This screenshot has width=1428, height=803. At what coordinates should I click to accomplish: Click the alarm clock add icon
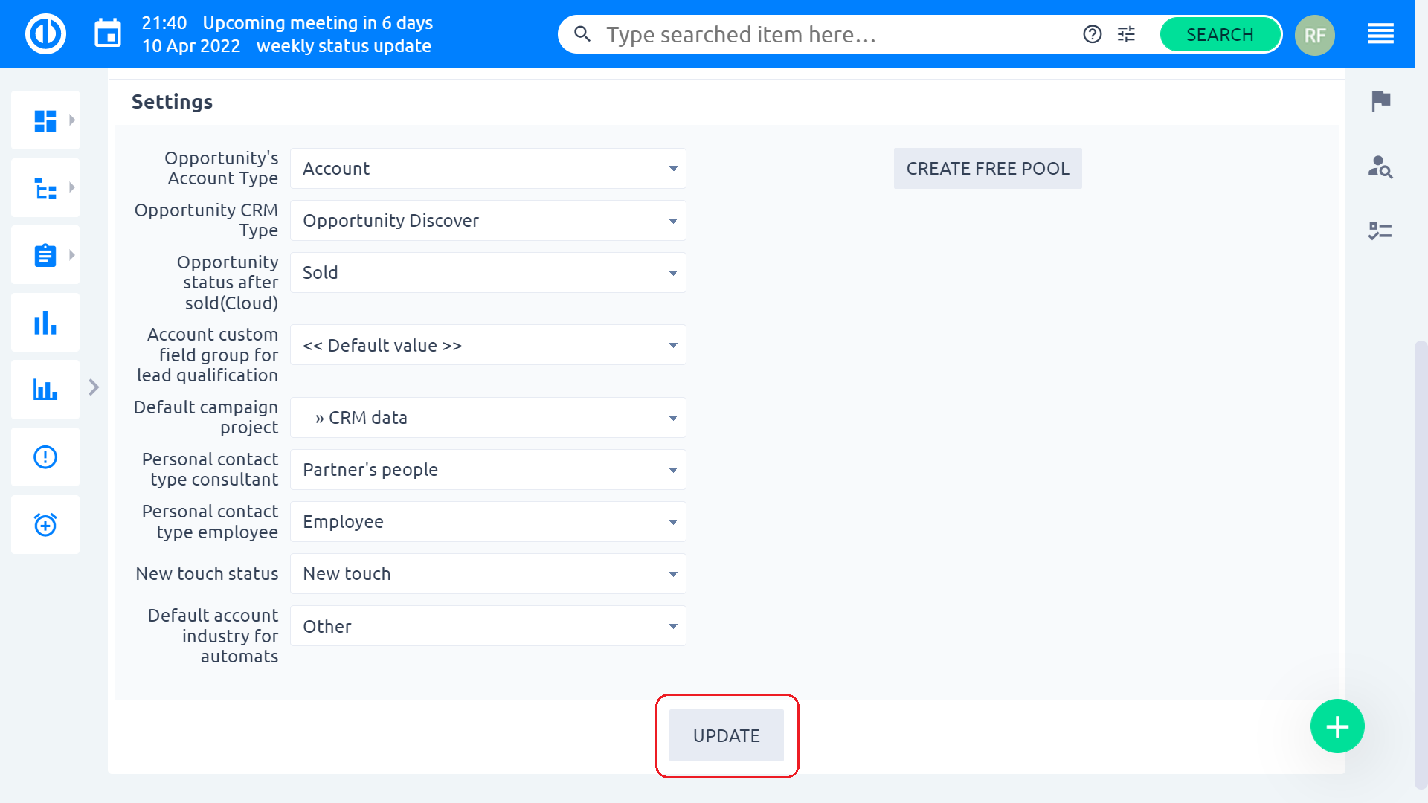click(x=45, y=525)
